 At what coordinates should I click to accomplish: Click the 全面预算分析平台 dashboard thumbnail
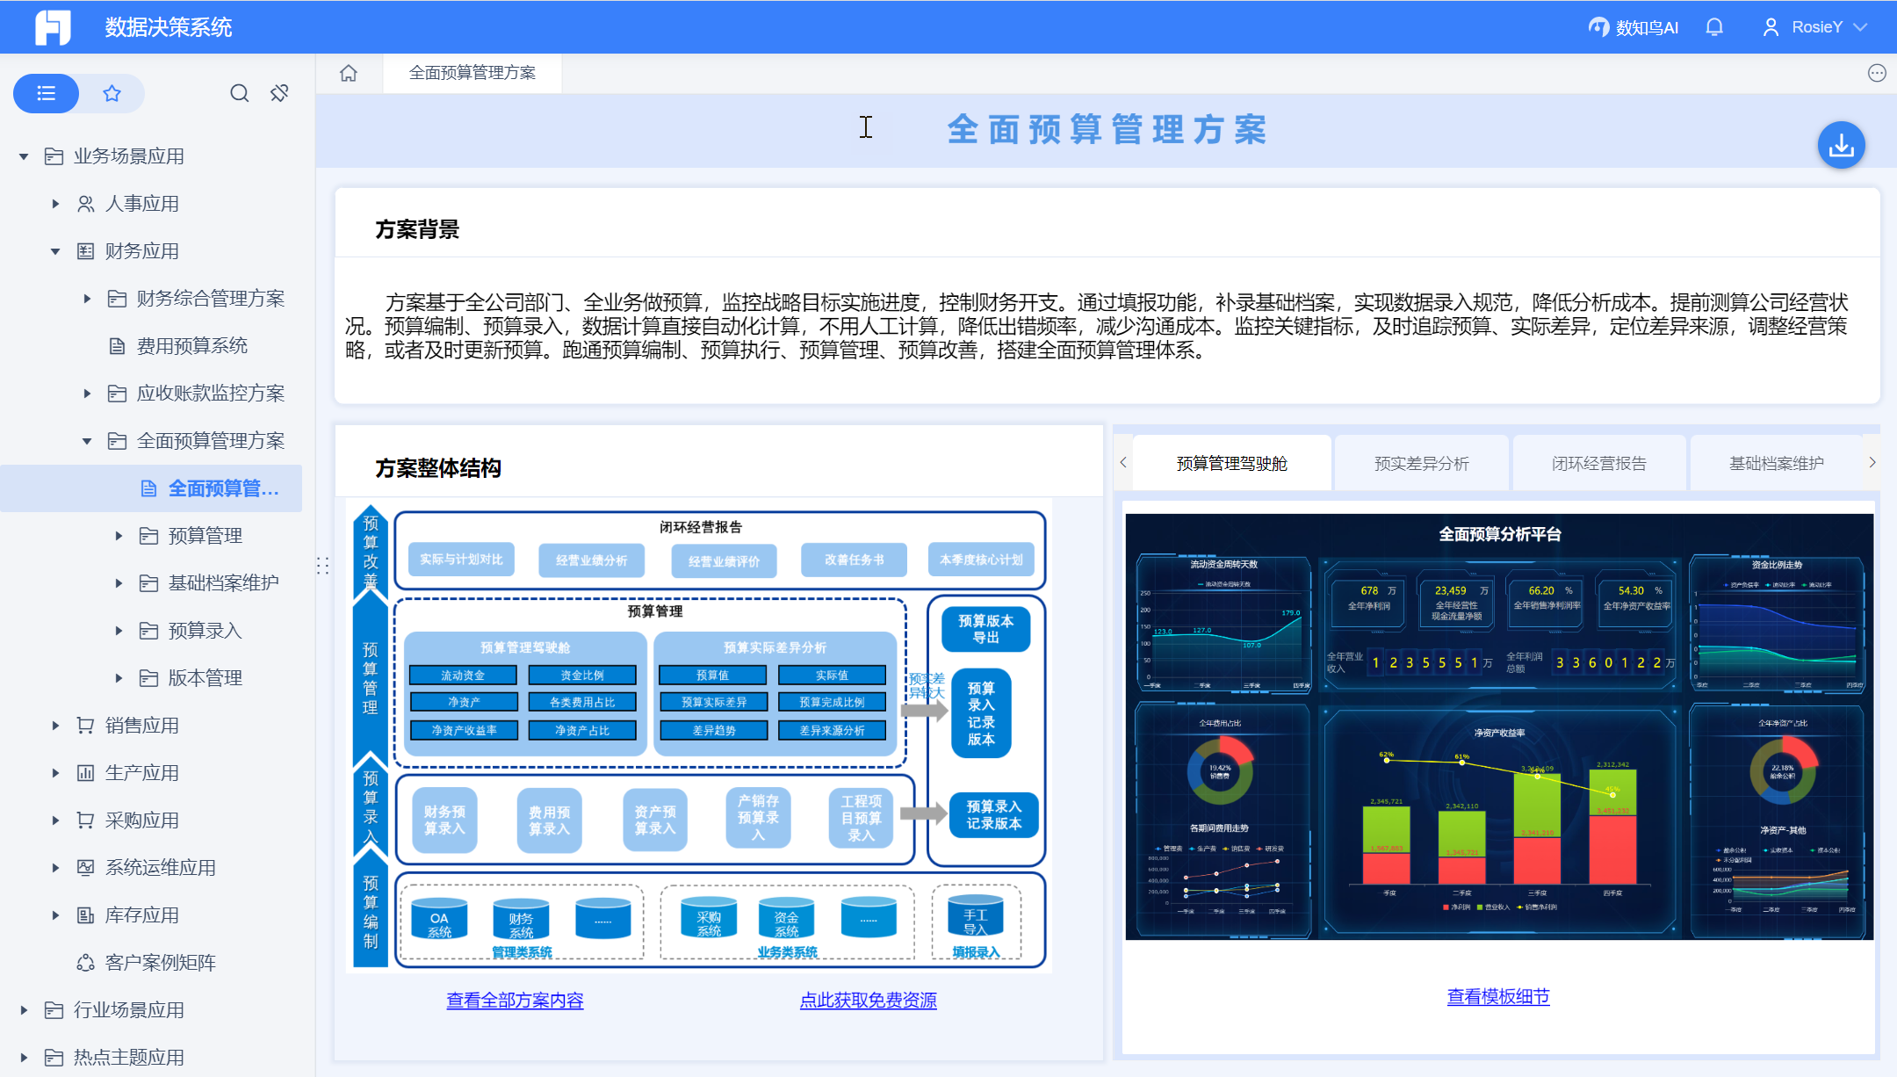point(1498,726)
